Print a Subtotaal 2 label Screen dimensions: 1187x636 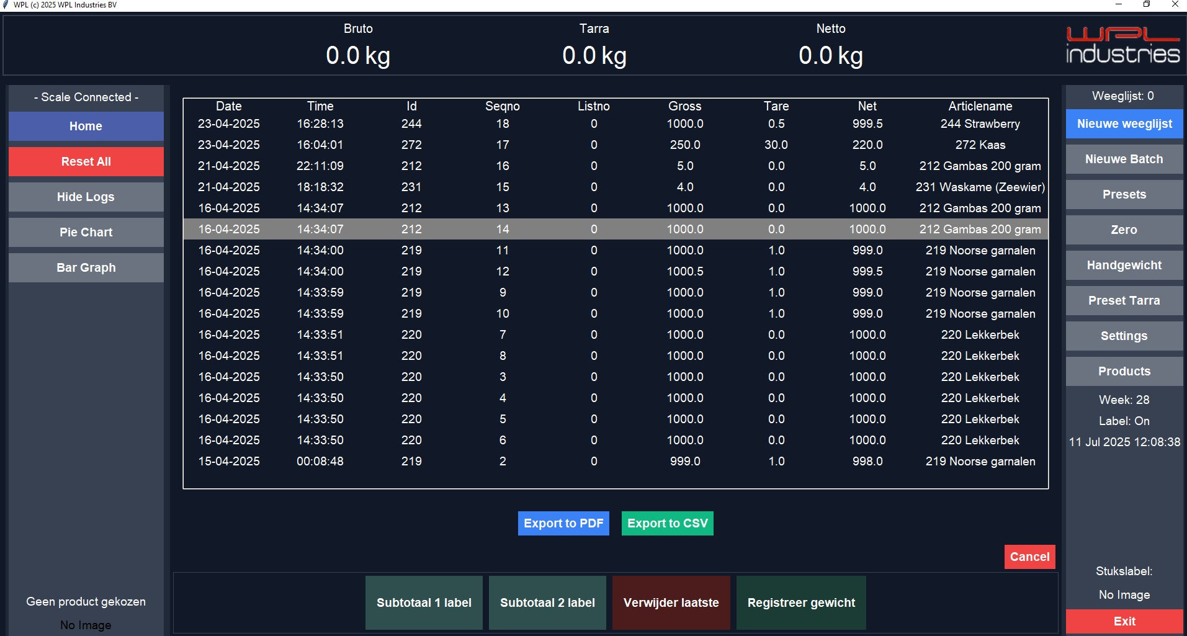click(547, 602)
